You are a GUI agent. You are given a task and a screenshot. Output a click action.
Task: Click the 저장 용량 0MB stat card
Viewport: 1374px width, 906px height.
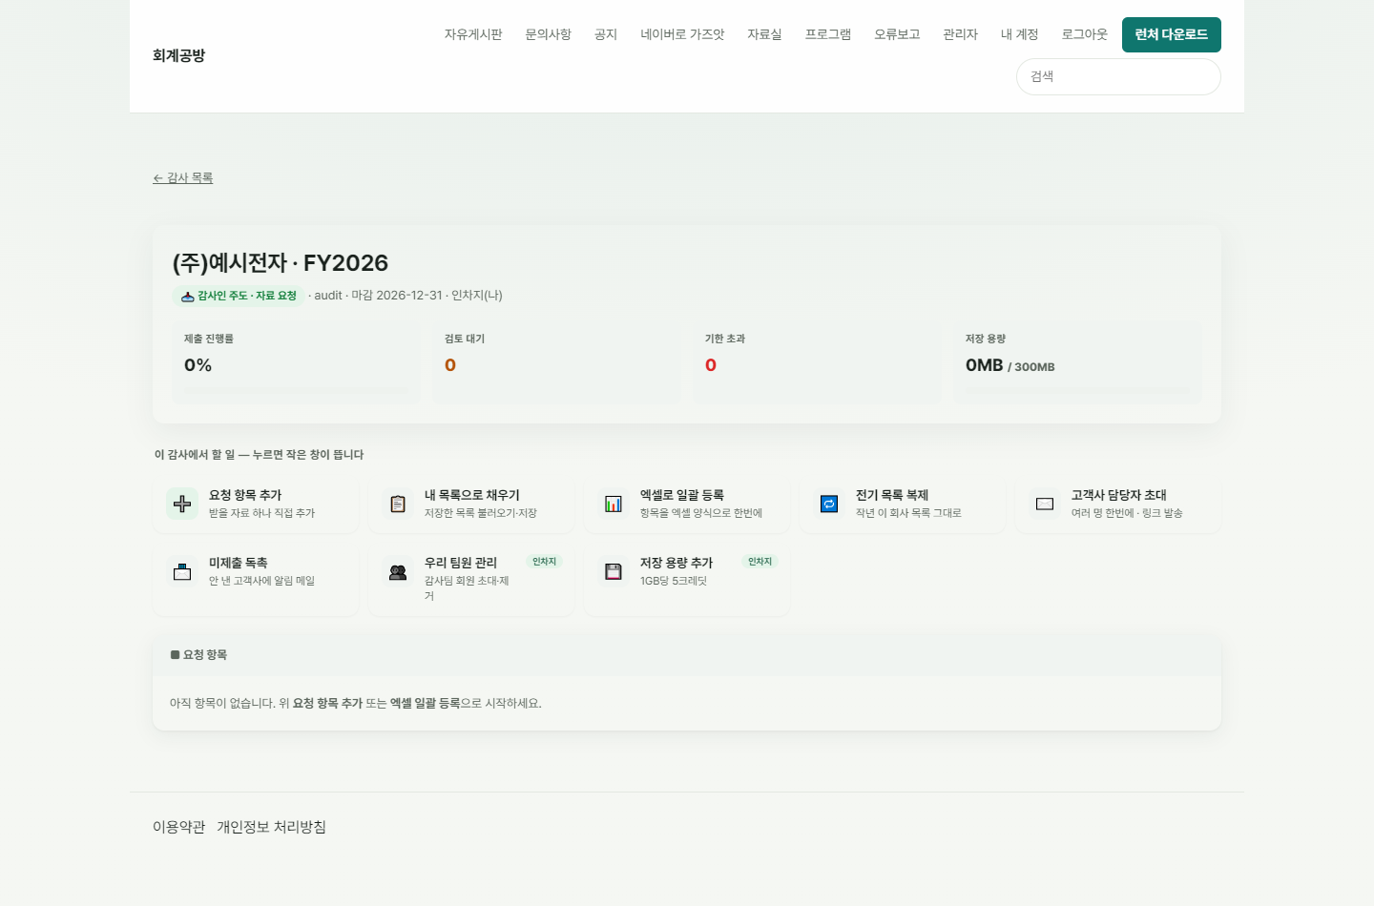coord(1077,362)
